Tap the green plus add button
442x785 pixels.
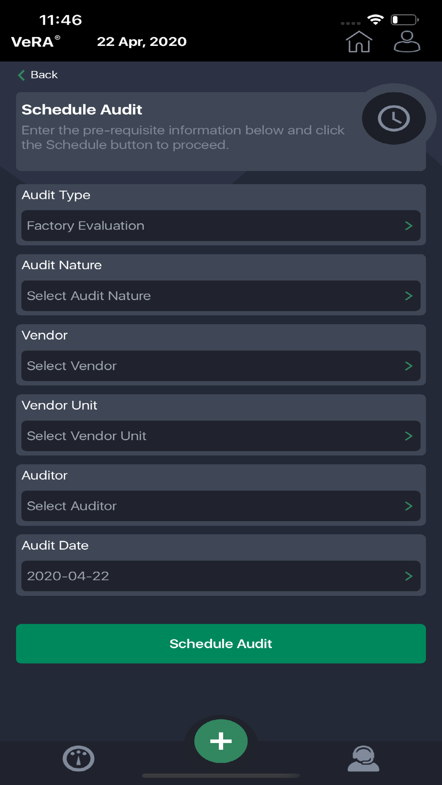pos(221,741)
